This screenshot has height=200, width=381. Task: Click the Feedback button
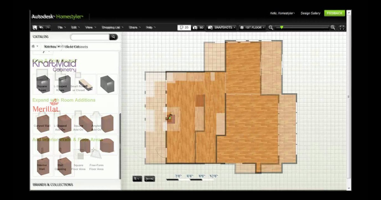point(334,13)
